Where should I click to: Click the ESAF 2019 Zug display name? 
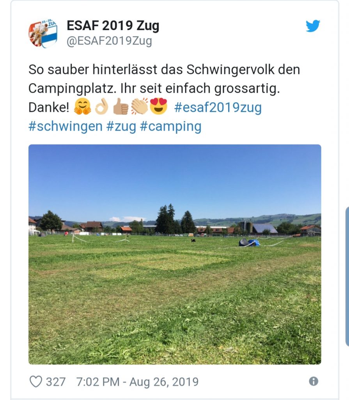click(113, 26)
